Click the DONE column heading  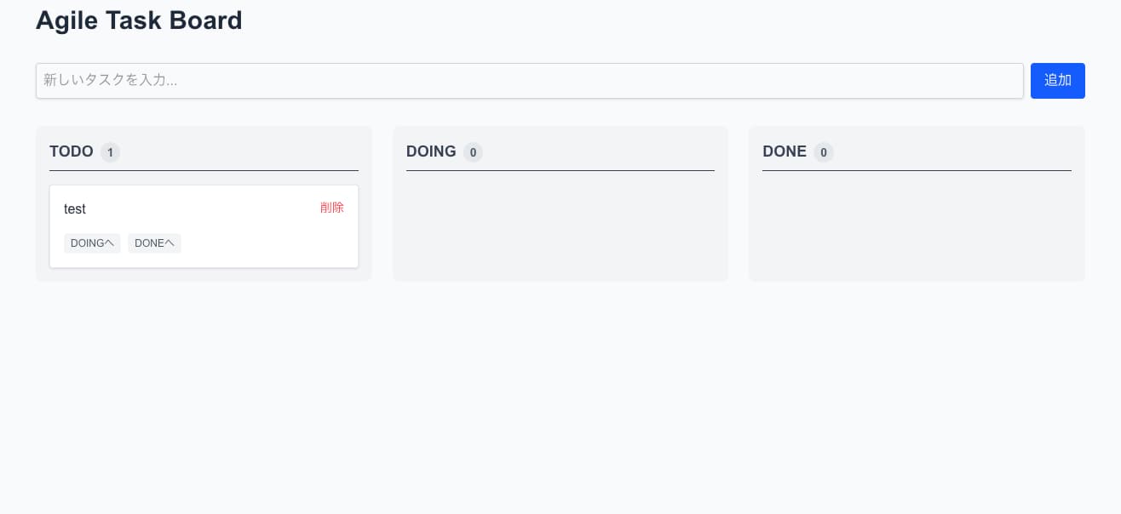point(785,151)
